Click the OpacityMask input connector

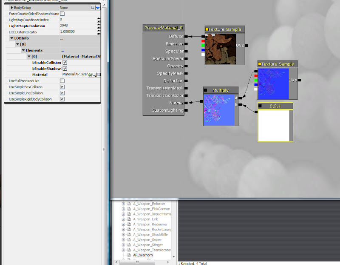click(186, 73)
